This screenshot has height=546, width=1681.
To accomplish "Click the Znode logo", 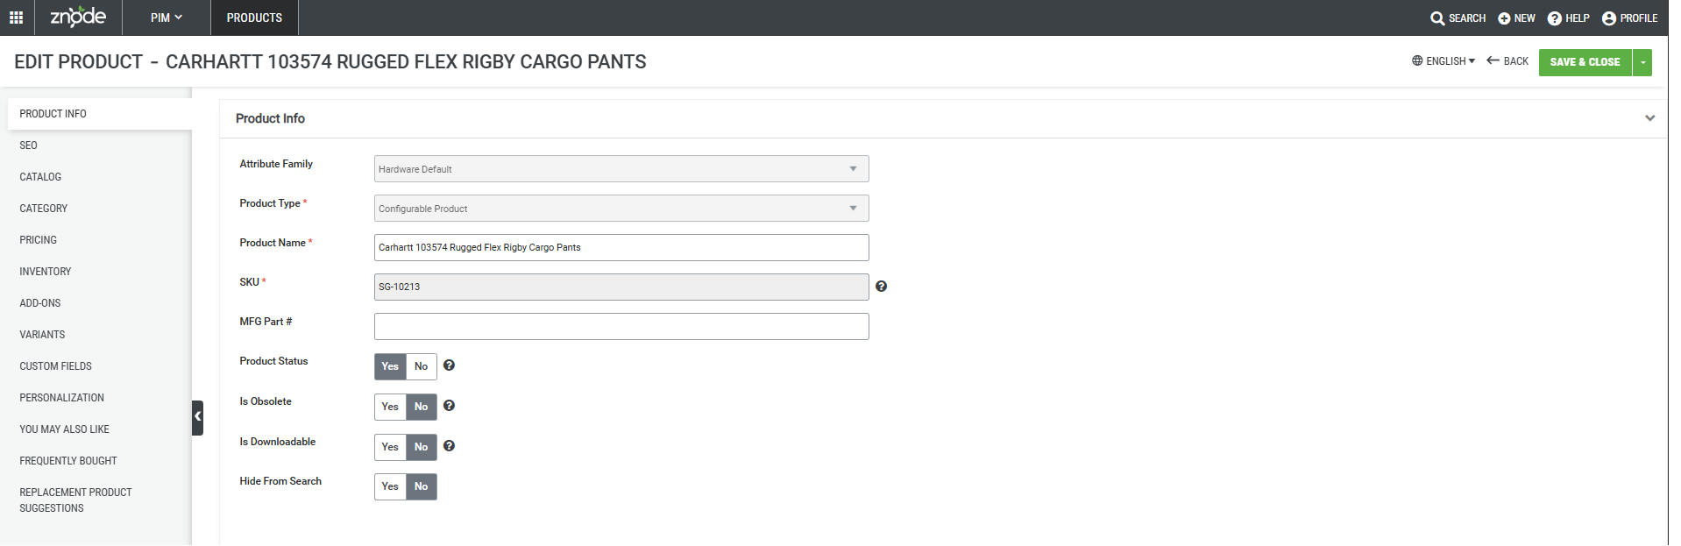I will 78,17.
